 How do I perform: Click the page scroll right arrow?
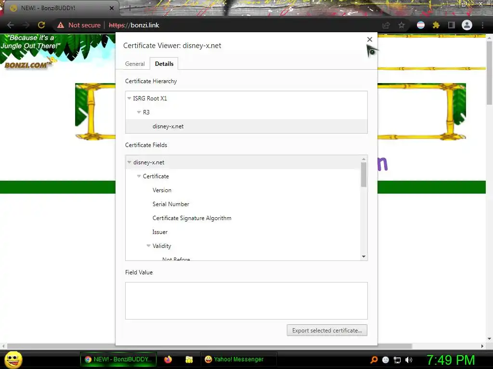click(482, 346)
